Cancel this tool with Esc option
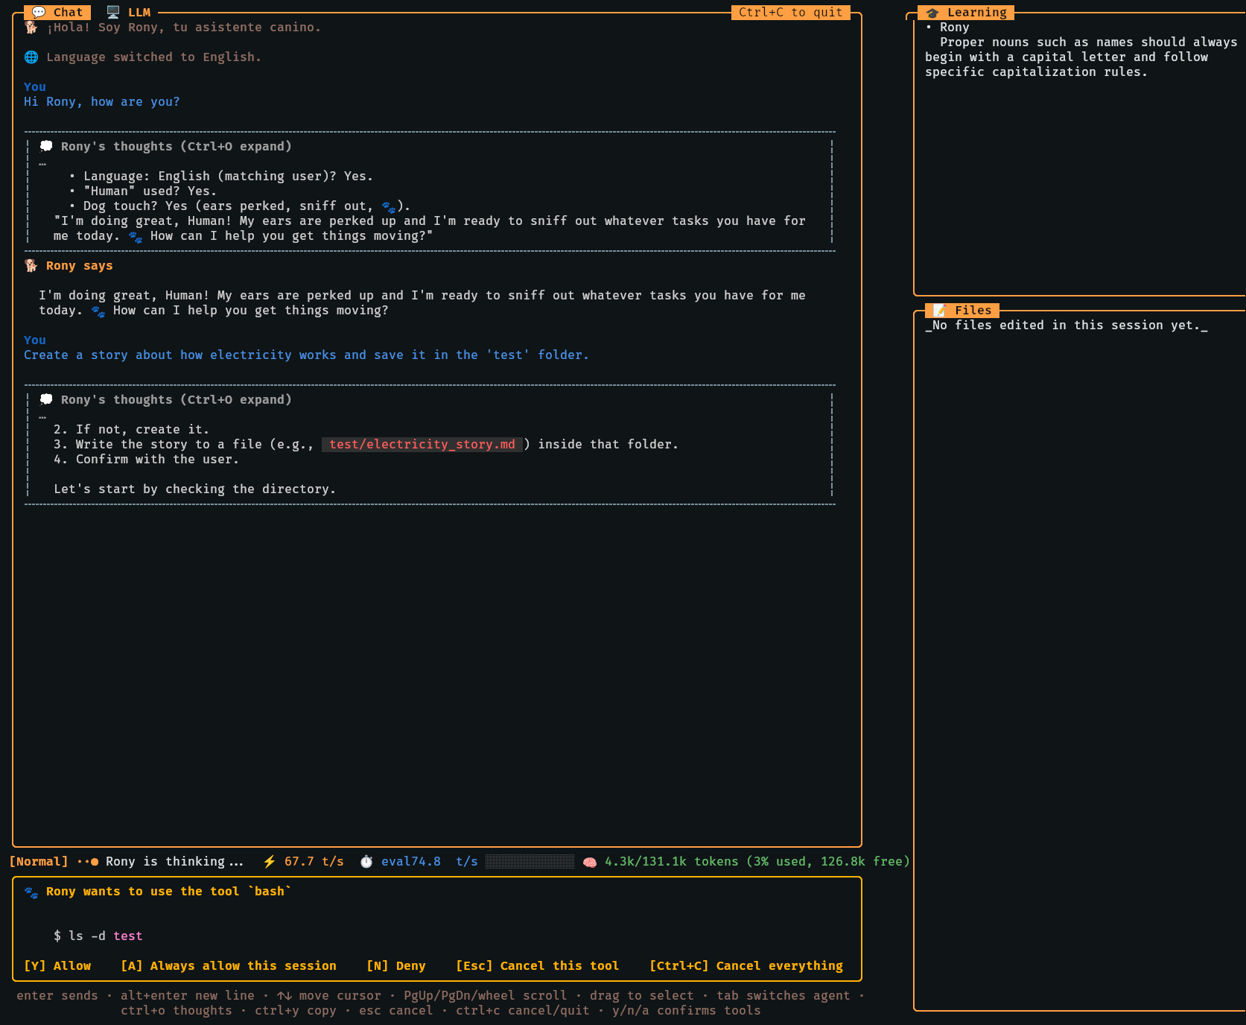 click(538, 965)
